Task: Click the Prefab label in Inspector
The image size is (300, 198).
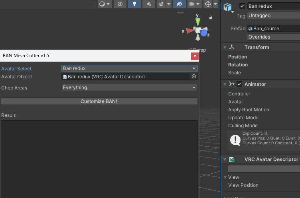Action: coord(238,29)
